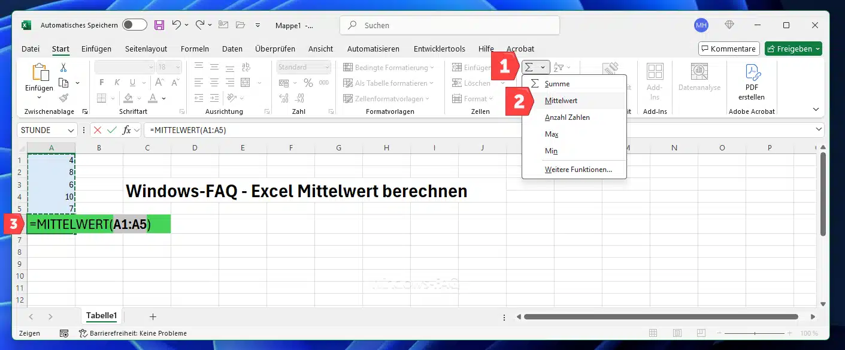
Task: Open the fx insert function dialog
Action: [126, 130]
